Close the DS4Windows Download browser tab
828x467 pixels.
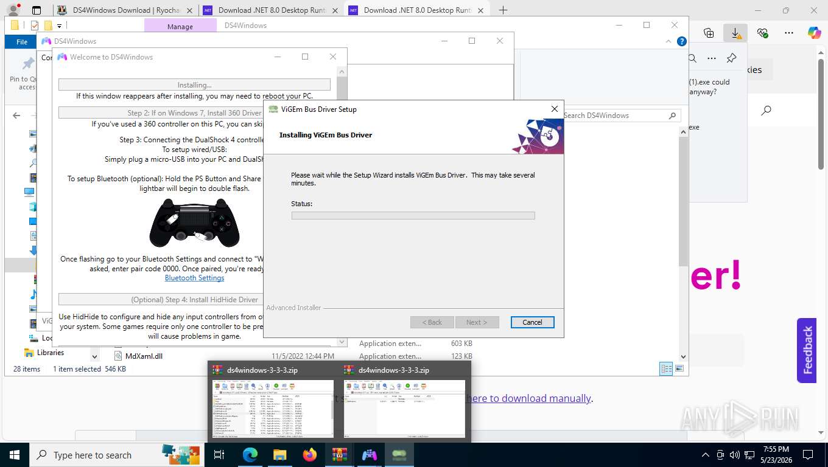pyautogui.click(x=189, y=10)
